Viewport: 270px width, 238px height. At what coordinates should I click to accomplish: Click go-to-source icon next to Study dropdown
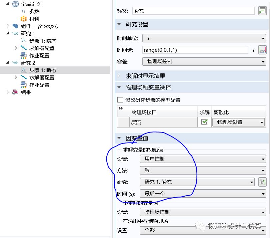pyautogui.click(x=262, y=182)
